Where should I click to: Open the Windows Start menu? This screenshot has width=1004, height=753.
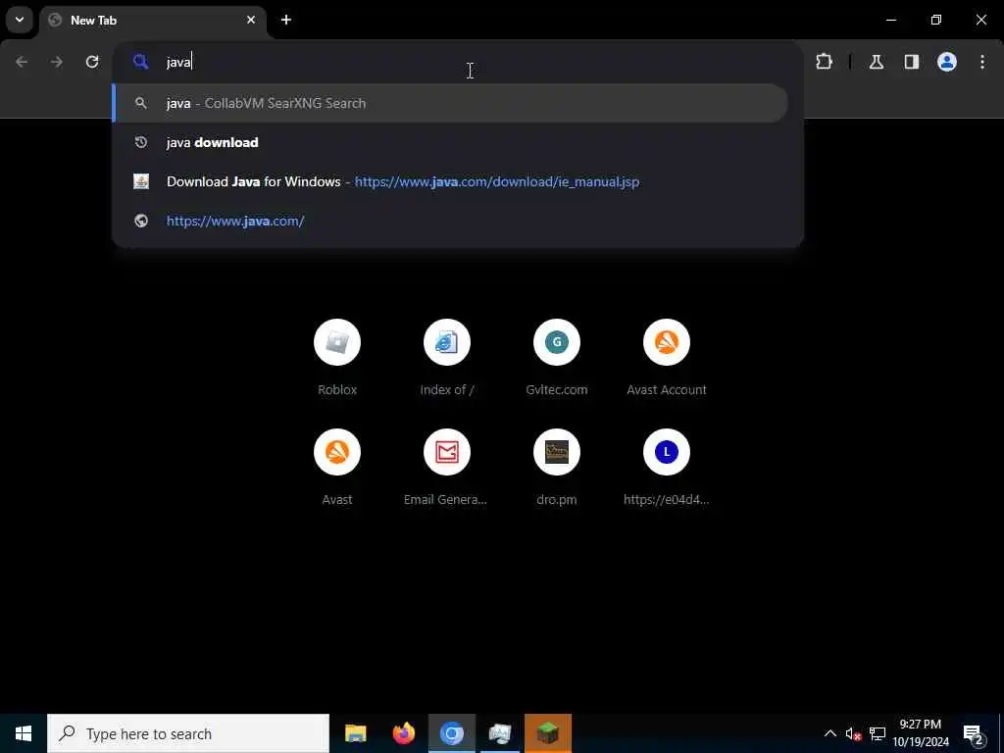(x=24, y=733)
